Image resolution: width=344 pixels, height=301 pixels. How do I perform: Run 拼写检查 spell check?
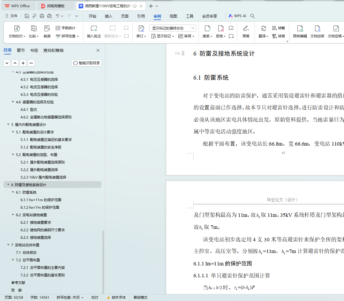point(67,36)
